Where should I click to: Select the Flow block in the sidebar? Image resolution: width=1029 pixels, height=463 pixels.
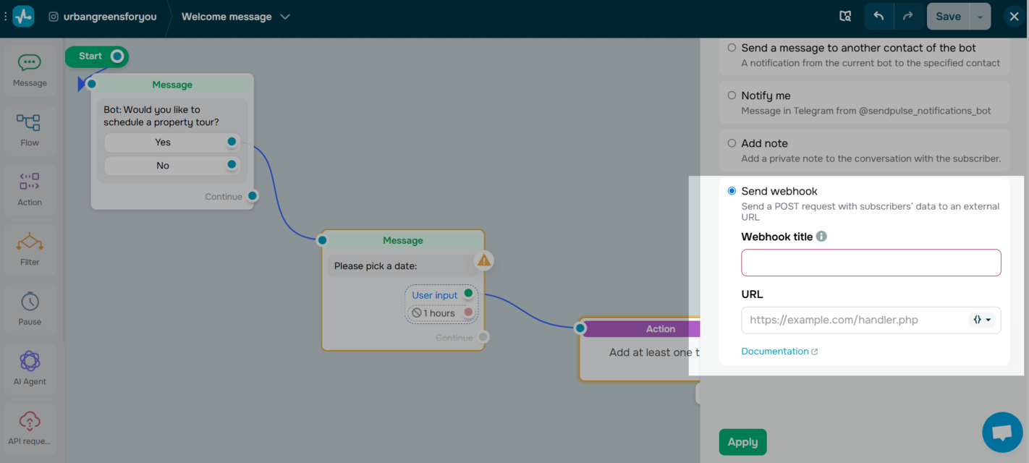click(x=29, y=130)
